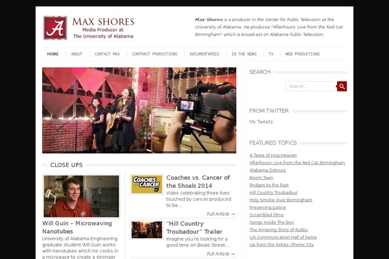Open A Taste of Hog Heaven topic

pyautogui.click(x=273, y=155)
